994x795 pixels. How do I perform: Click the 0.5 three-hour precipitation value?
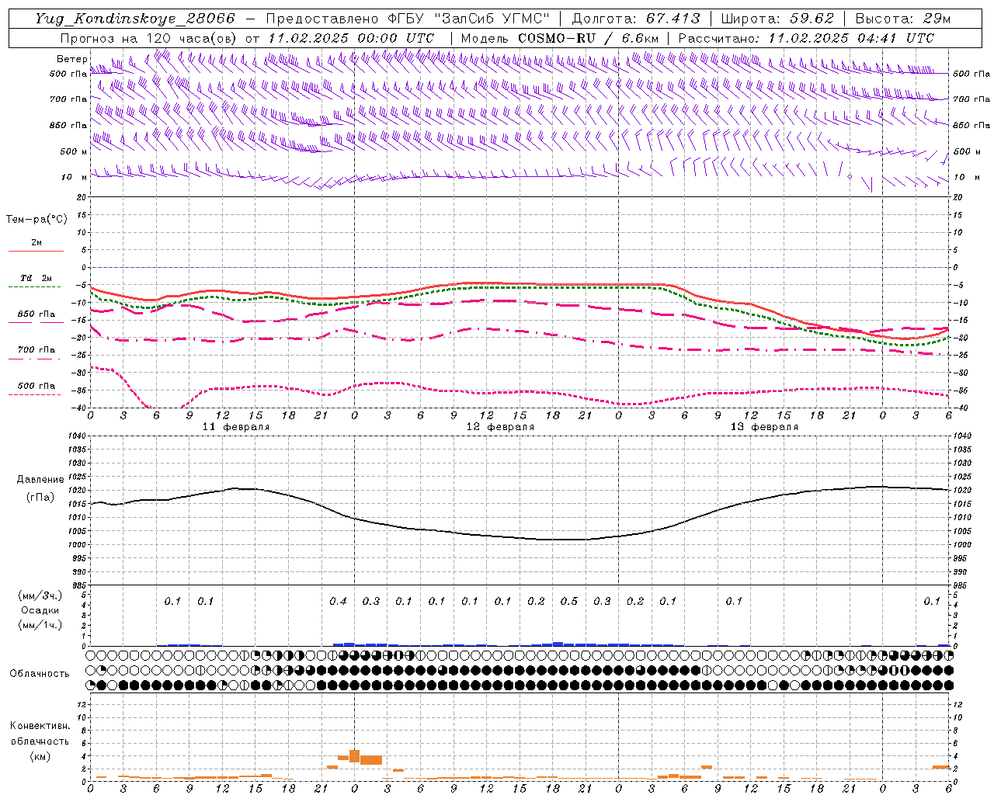coord(569,601)
